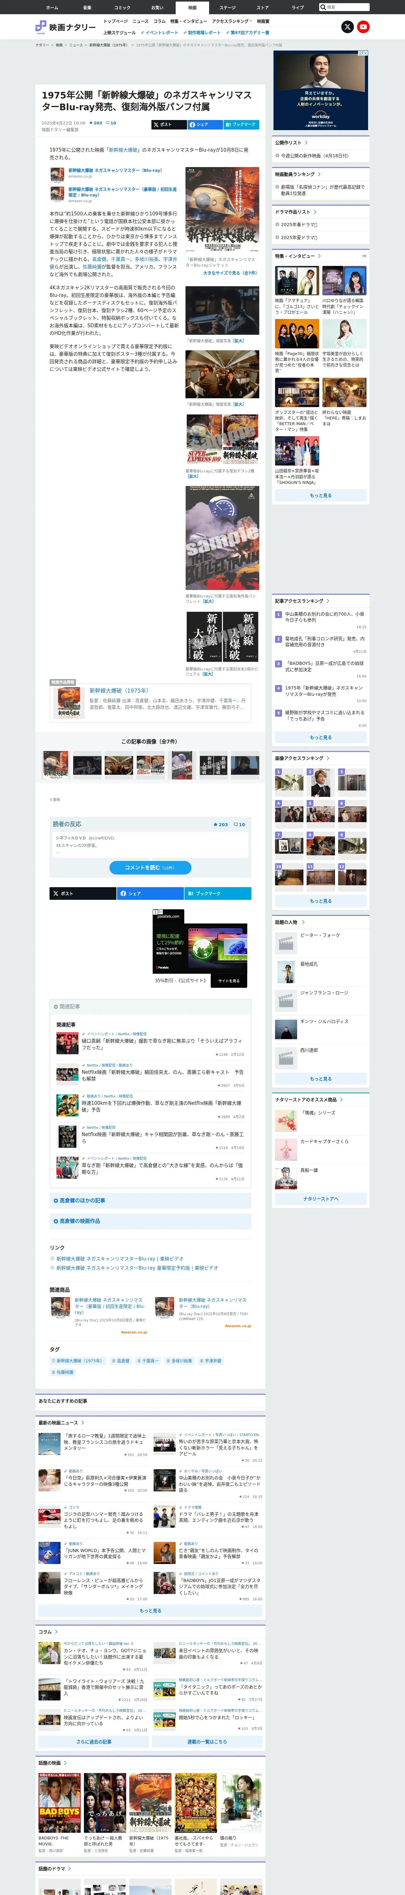Open ドラマ作品リスト chevron heading
This screenshot has width=405, height=1895.
click(x=296, y=212)
